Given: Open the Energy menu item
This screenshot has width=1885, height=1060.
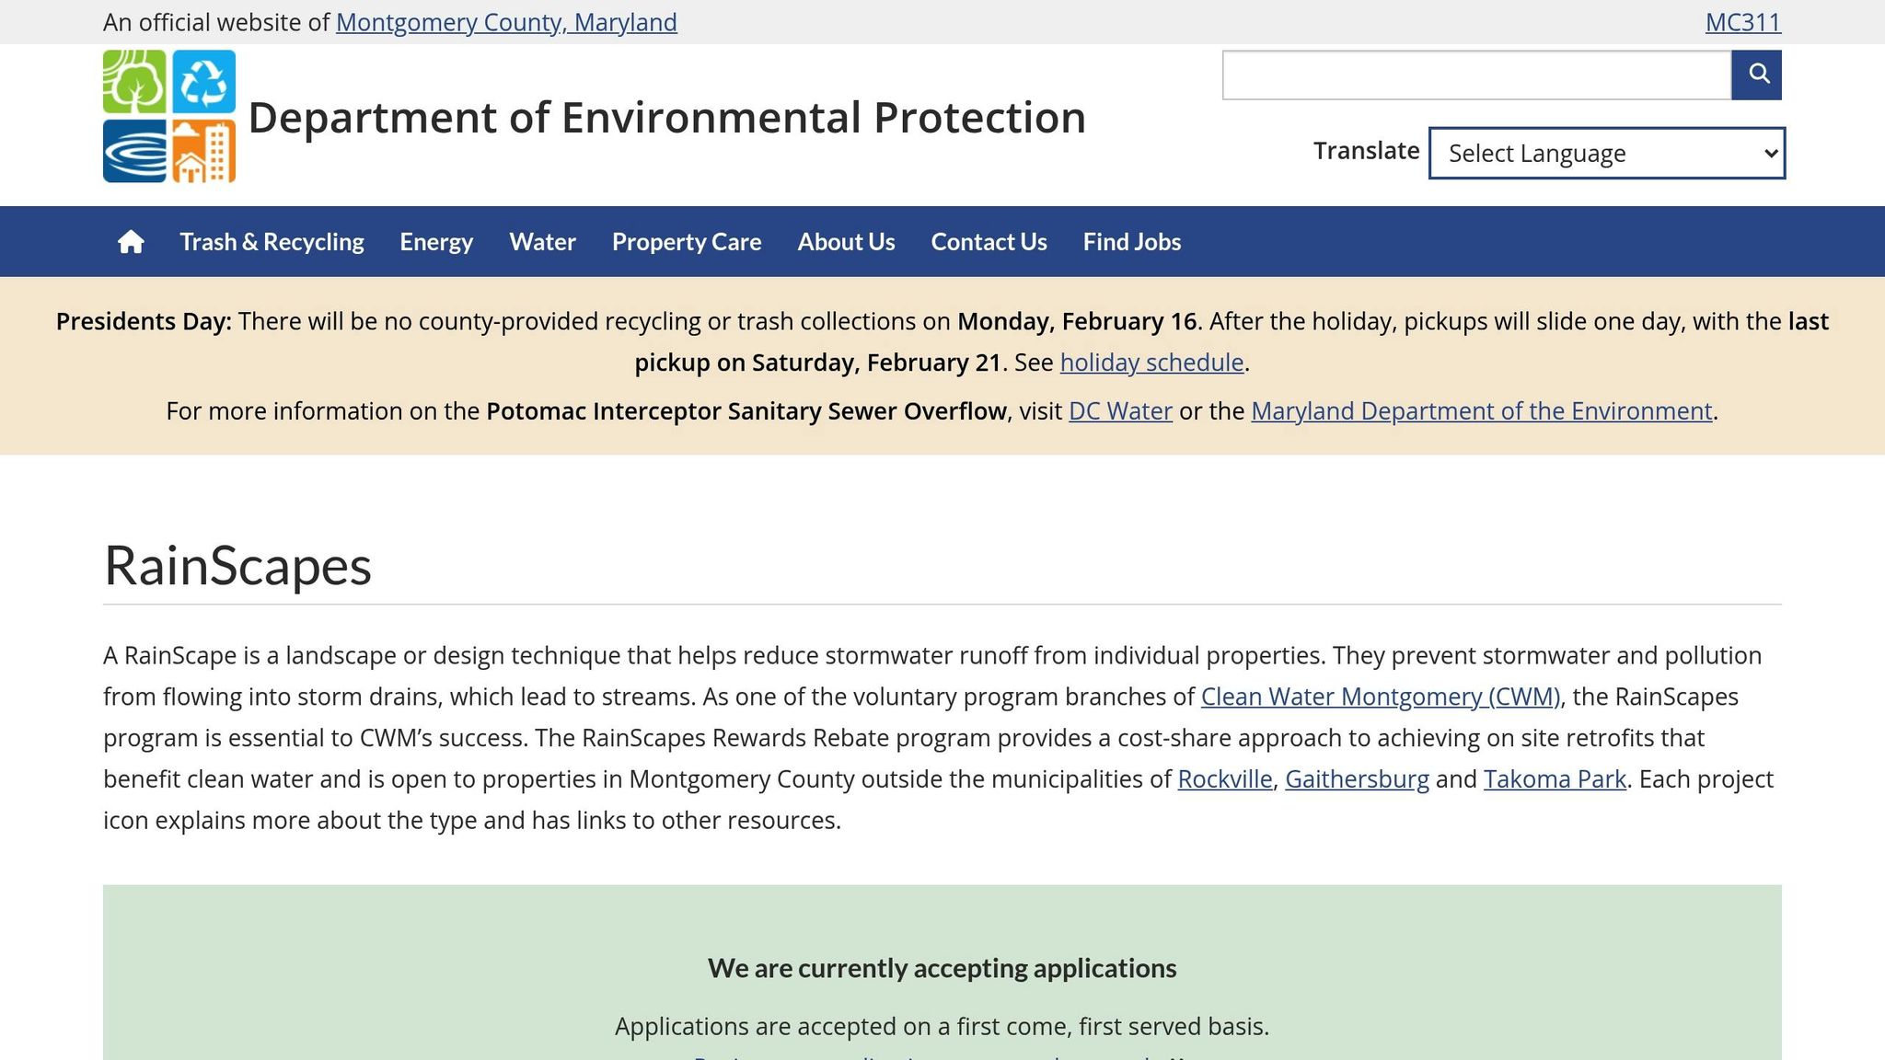Looking at the screenshot, I should (436, 242).
